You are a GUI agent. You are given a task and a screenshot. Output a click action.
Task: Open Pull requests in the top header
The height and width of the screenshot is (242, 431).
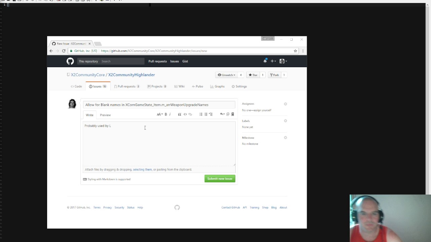(158, 61)
